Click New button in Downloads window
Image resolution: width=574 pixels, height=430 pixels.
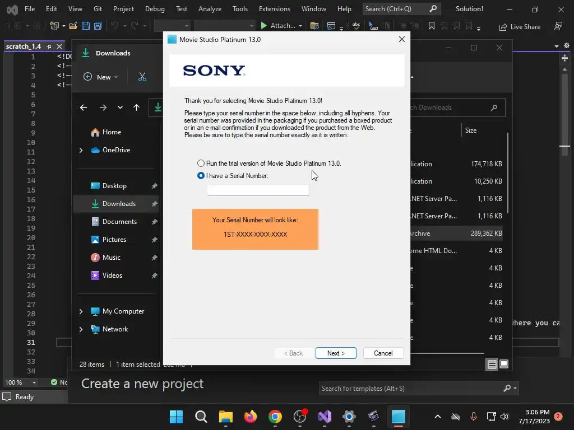pos(101,77)
